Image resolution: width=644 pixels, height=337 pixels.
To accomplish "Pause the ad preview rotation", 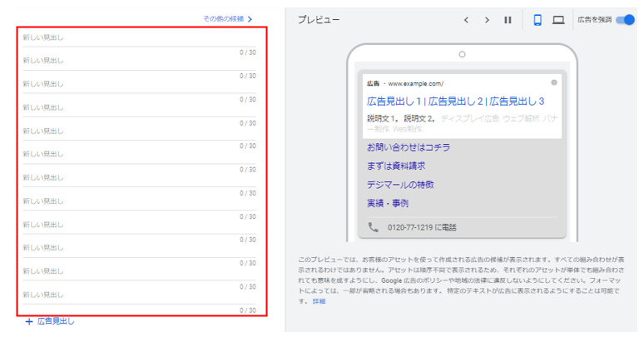I will [508, 20].
